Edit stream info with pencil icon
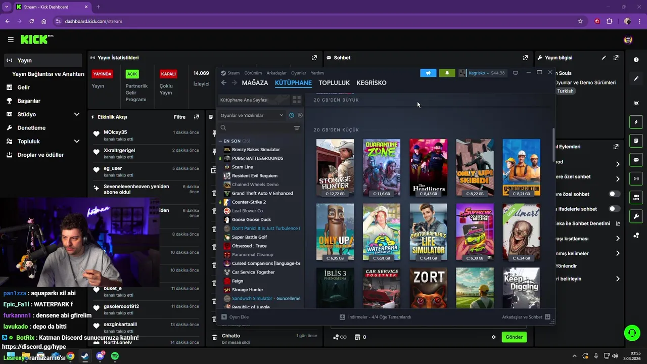This screenshot has width=647, height=364. click(604, 58)
